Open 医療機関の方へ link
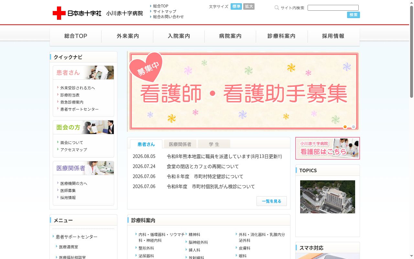Image resolution: width=414 pixels, height=259 pixels. (74, 183)
